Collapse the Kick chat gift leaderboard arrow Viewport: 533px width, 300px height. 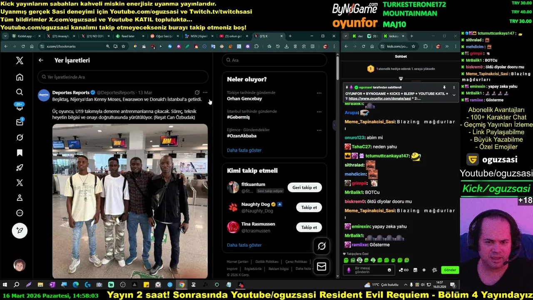click(x=401, y=78)
